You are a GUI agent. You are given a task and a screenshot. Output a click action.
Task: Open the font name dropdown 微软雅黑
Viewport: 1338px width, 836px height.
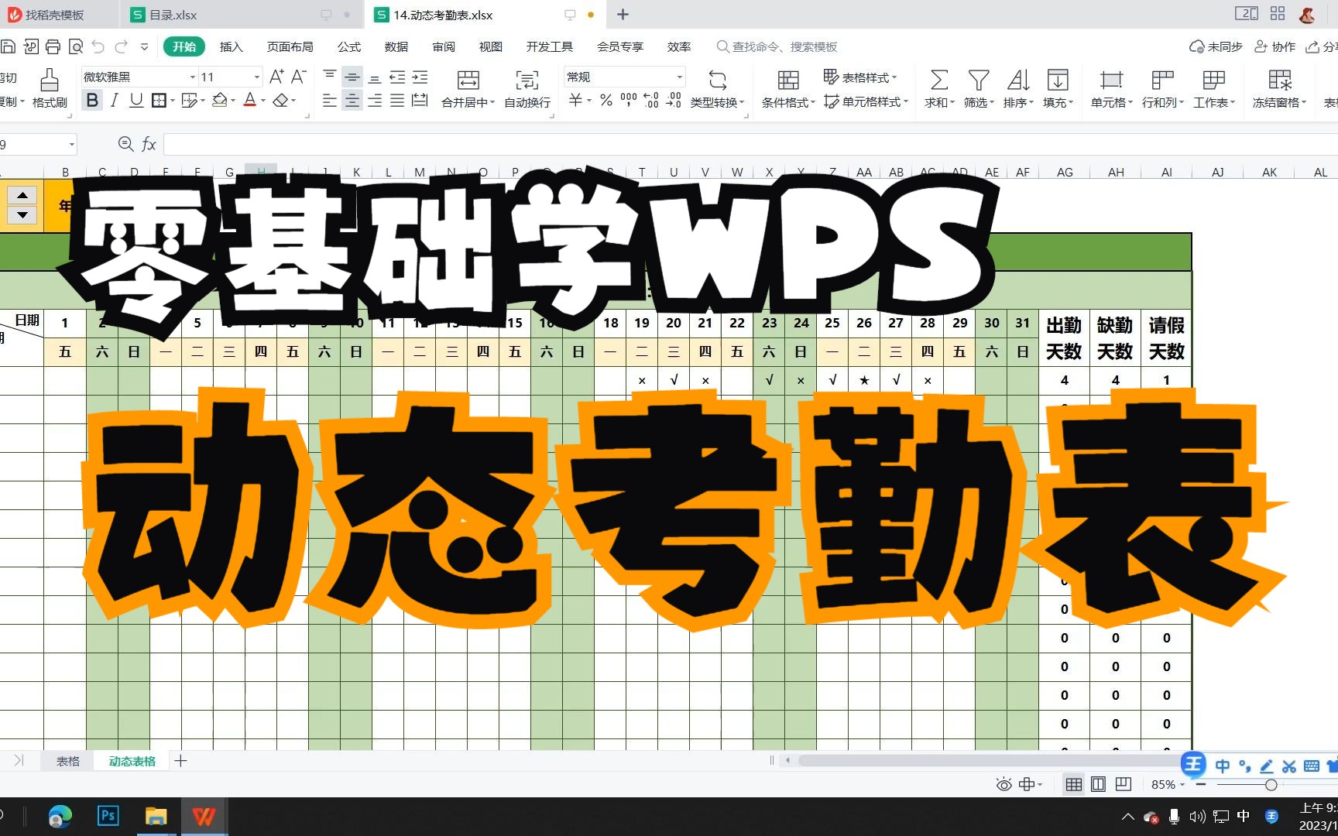[x=193, y=77]
